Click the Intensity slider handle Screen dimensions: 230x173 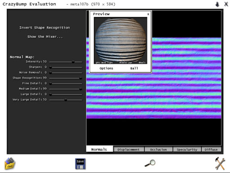(x=73, y=62)
